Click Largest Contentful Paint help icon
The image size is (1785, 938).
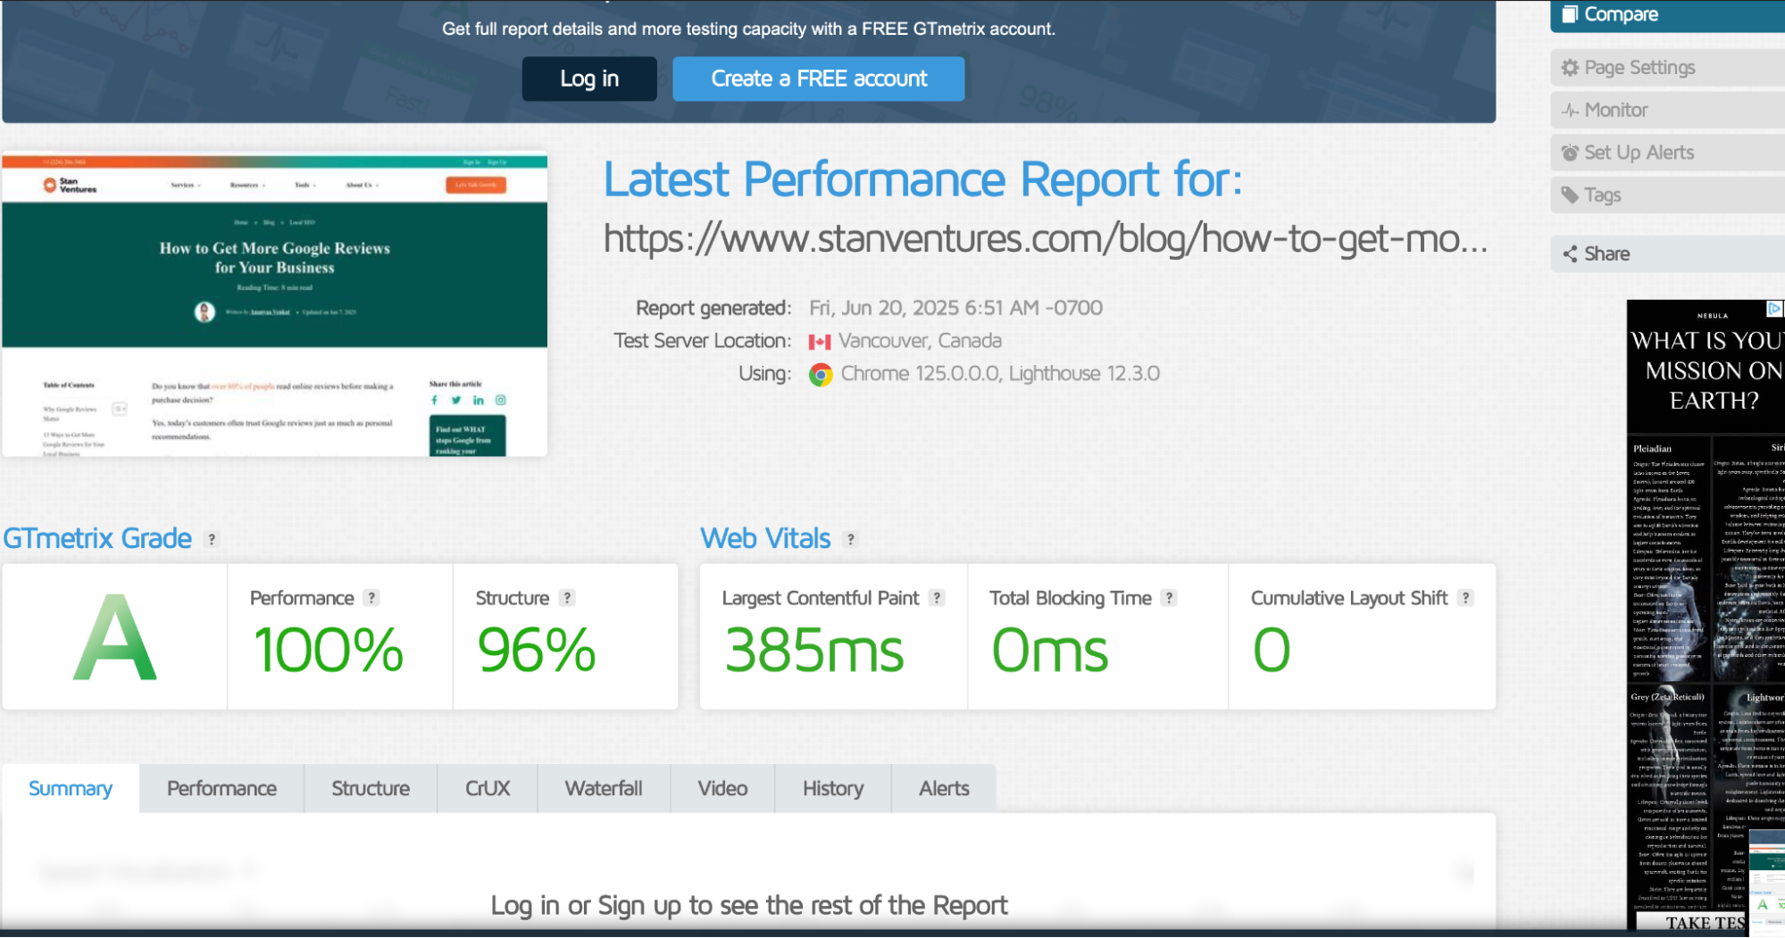click(x=937, y=599)
